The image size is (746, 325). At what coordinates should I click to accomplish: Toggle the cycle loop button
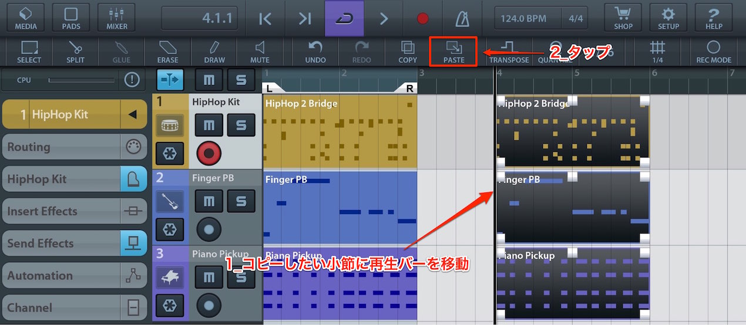tap(344, 19)
